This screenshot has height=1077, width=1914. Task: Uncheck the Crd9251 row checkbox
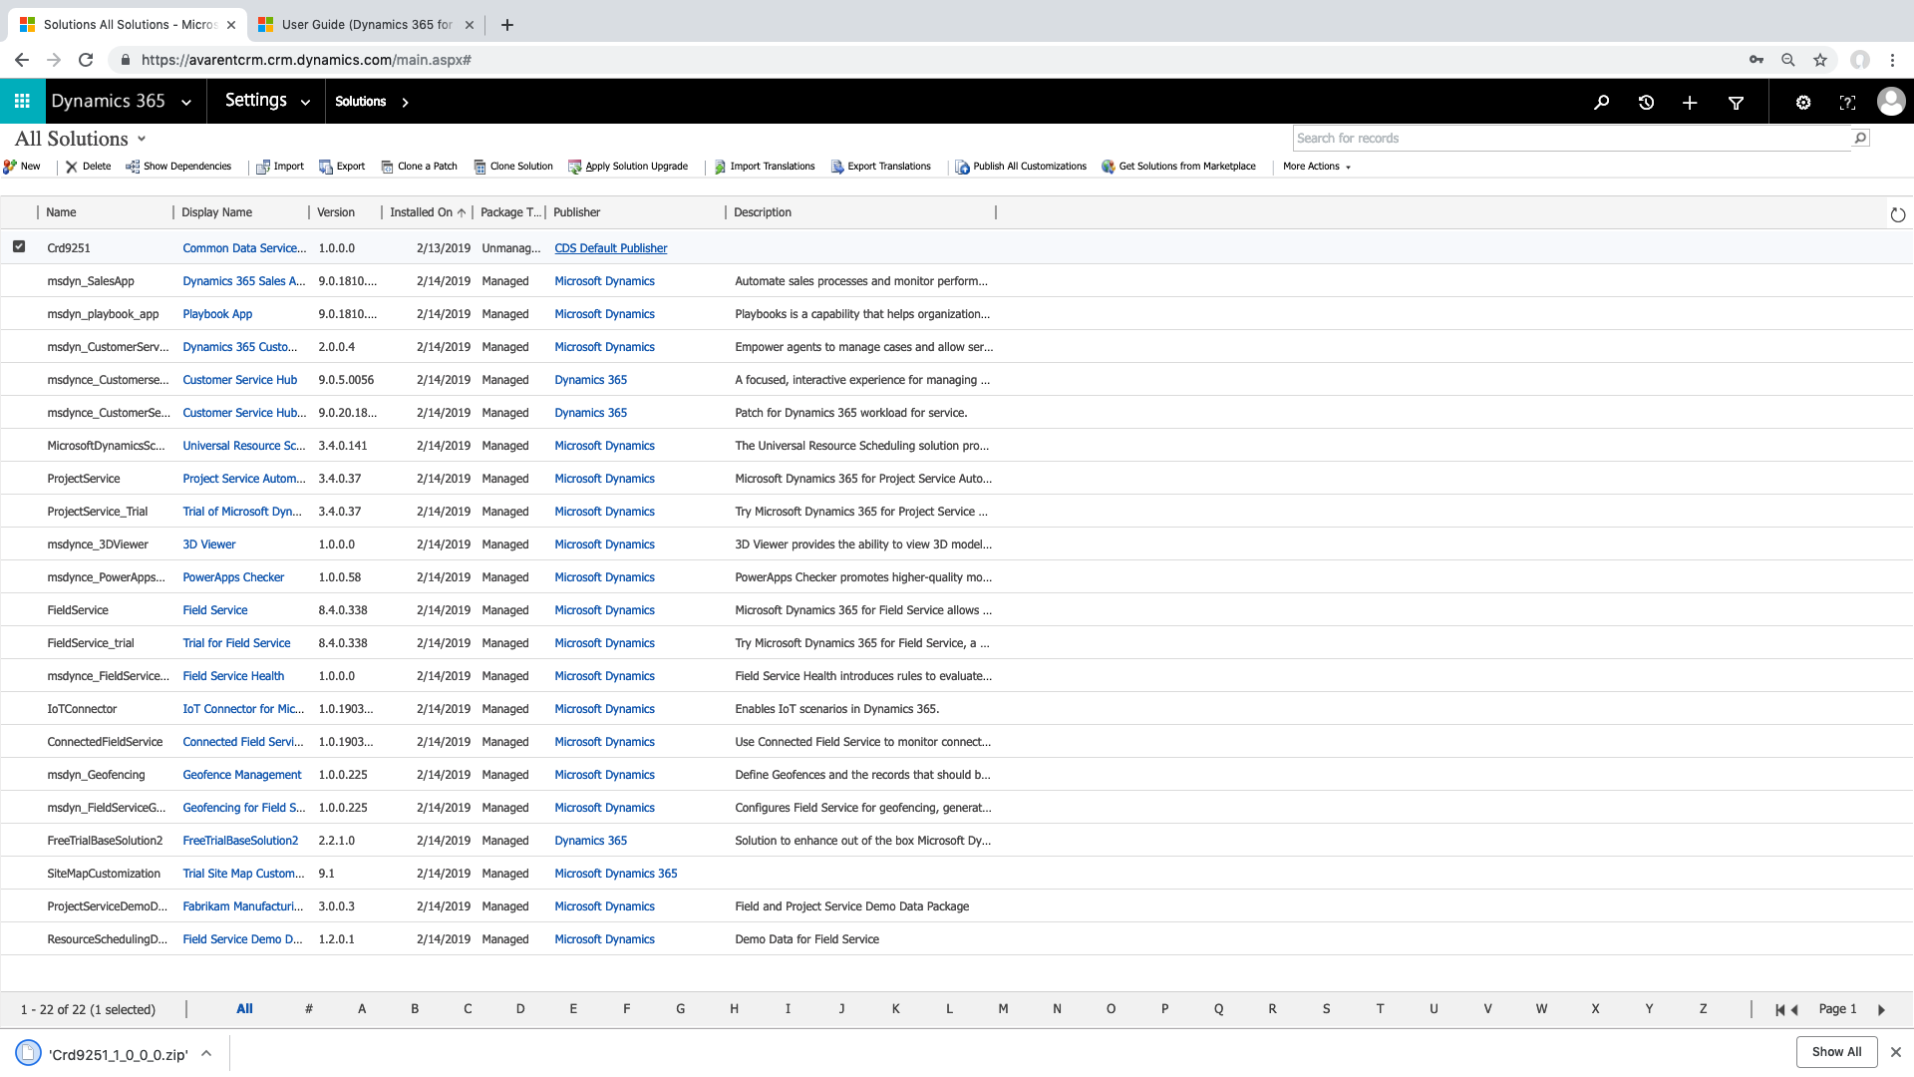19,246
